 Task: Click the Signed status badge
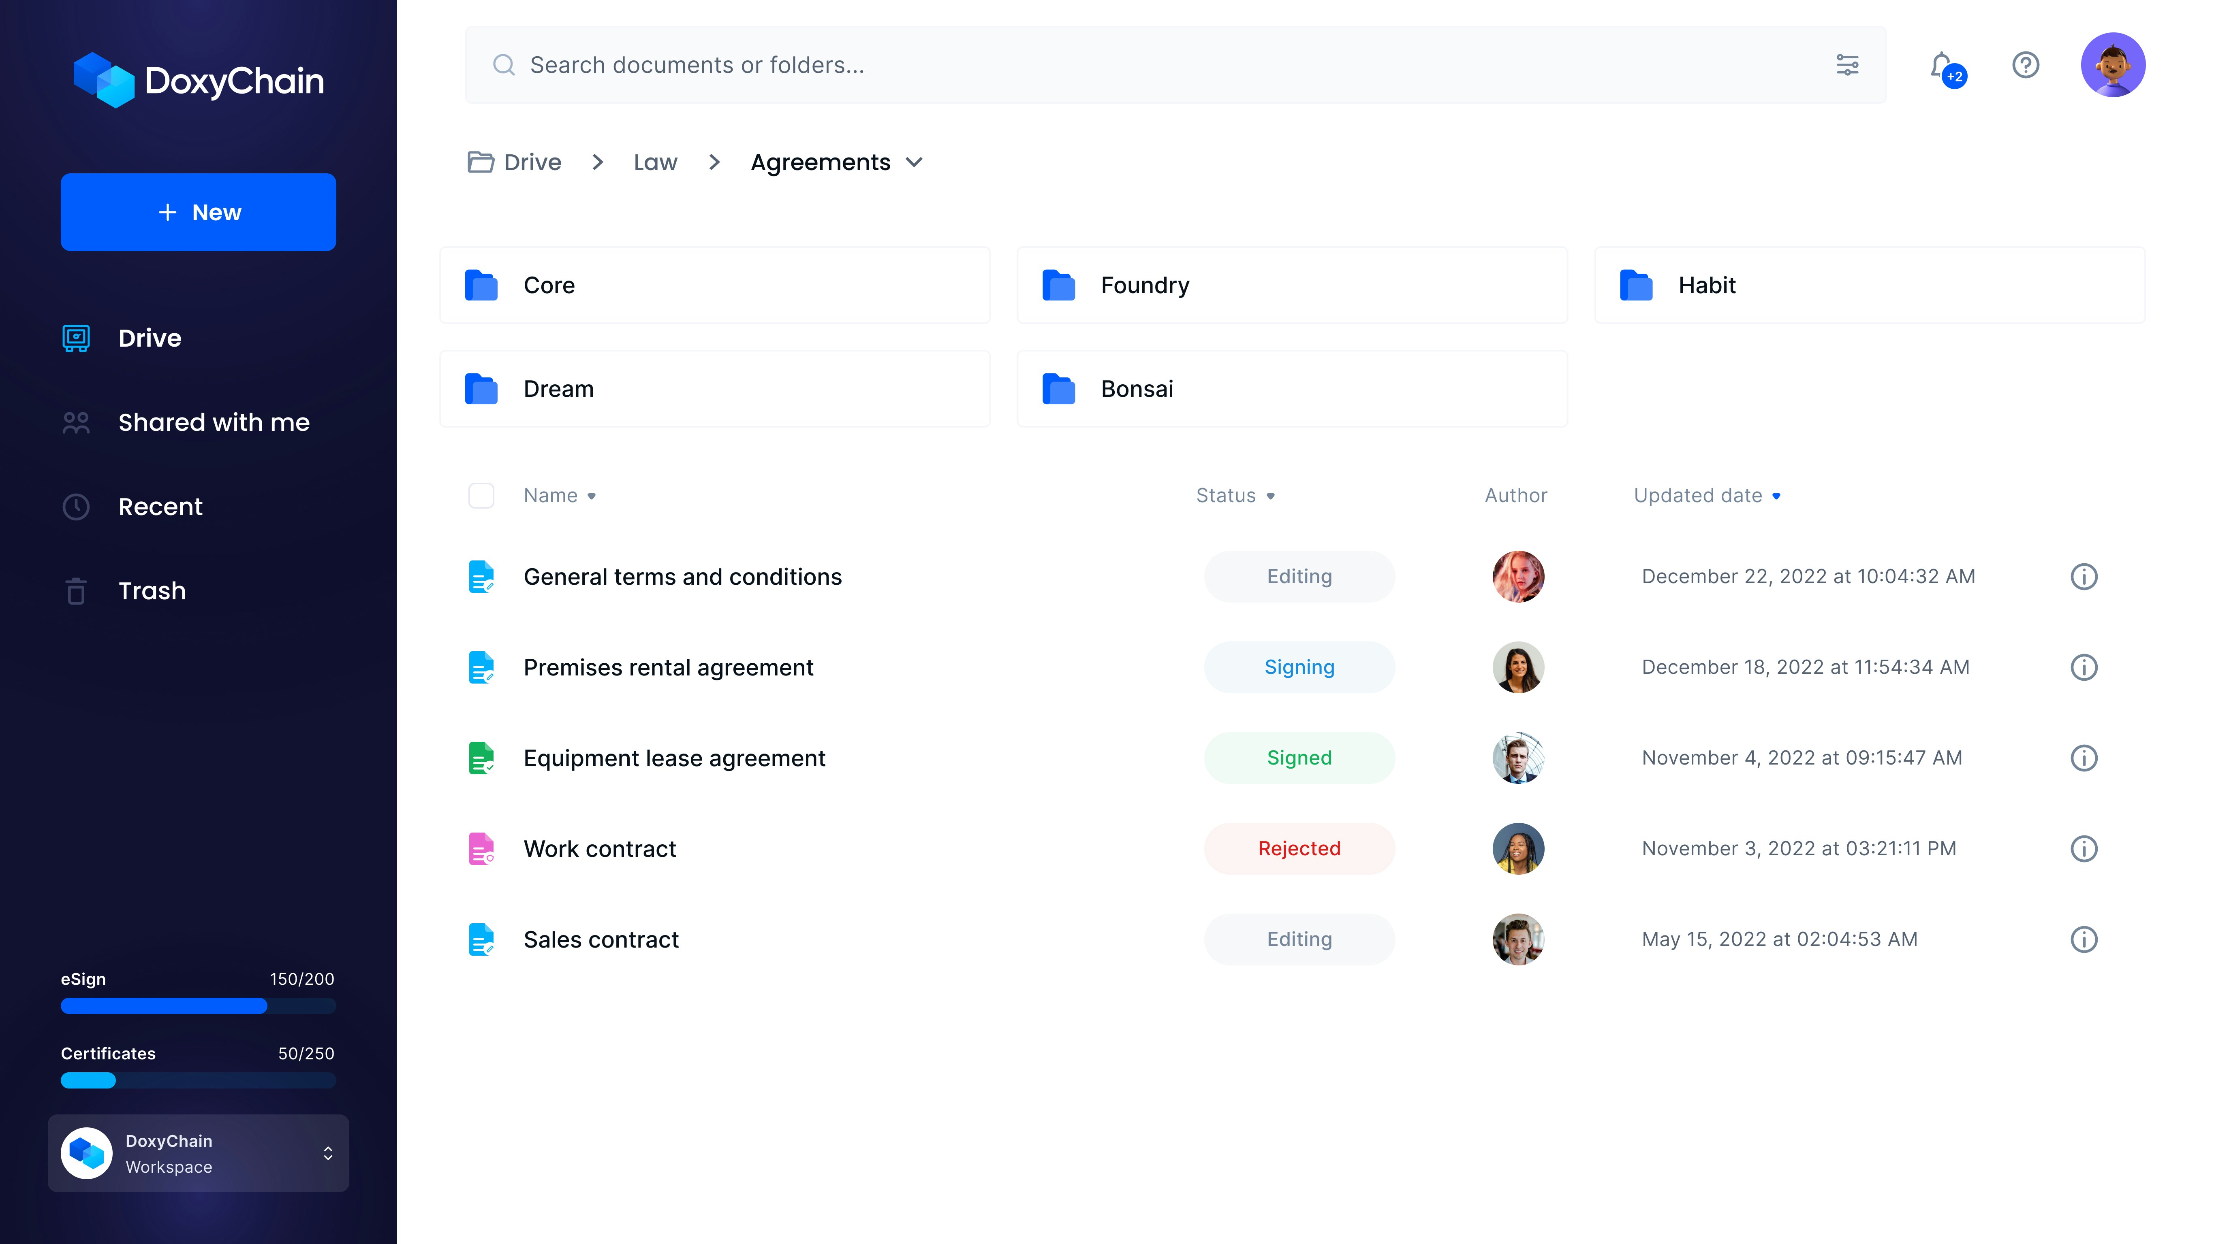coord(1299,758)
